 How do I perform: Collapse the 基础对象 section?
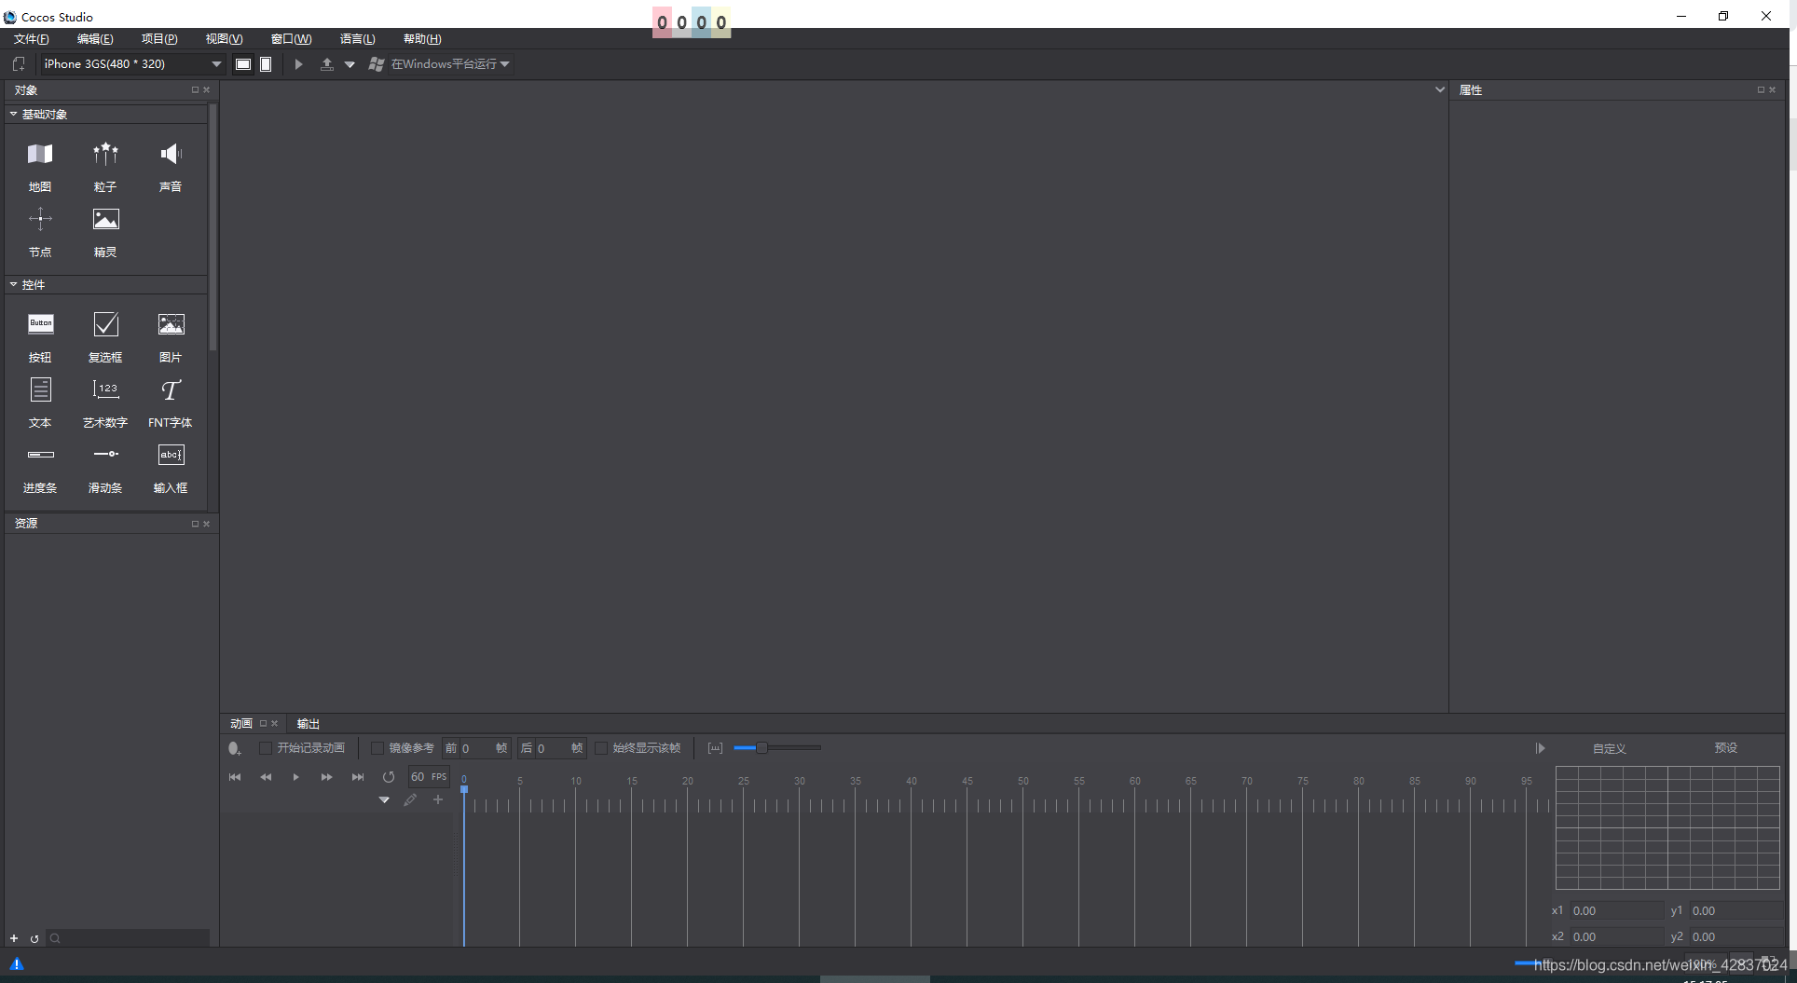[14, 115]
